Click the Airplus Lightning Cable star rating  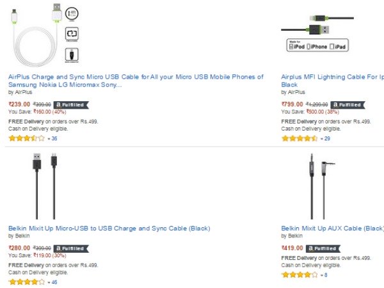tap(300, 138)
